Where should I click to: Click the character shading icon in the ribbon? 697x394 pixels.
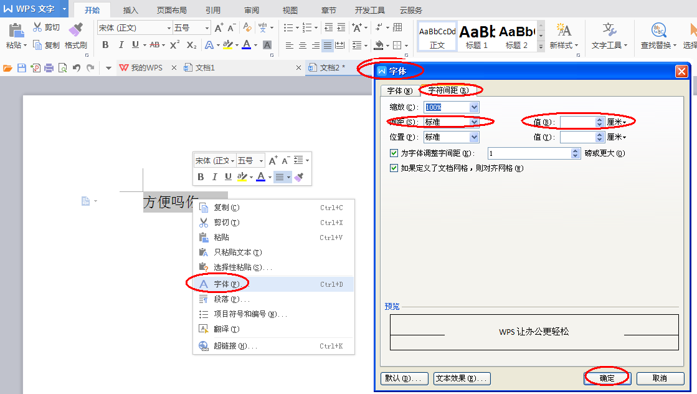coord(267,44)
